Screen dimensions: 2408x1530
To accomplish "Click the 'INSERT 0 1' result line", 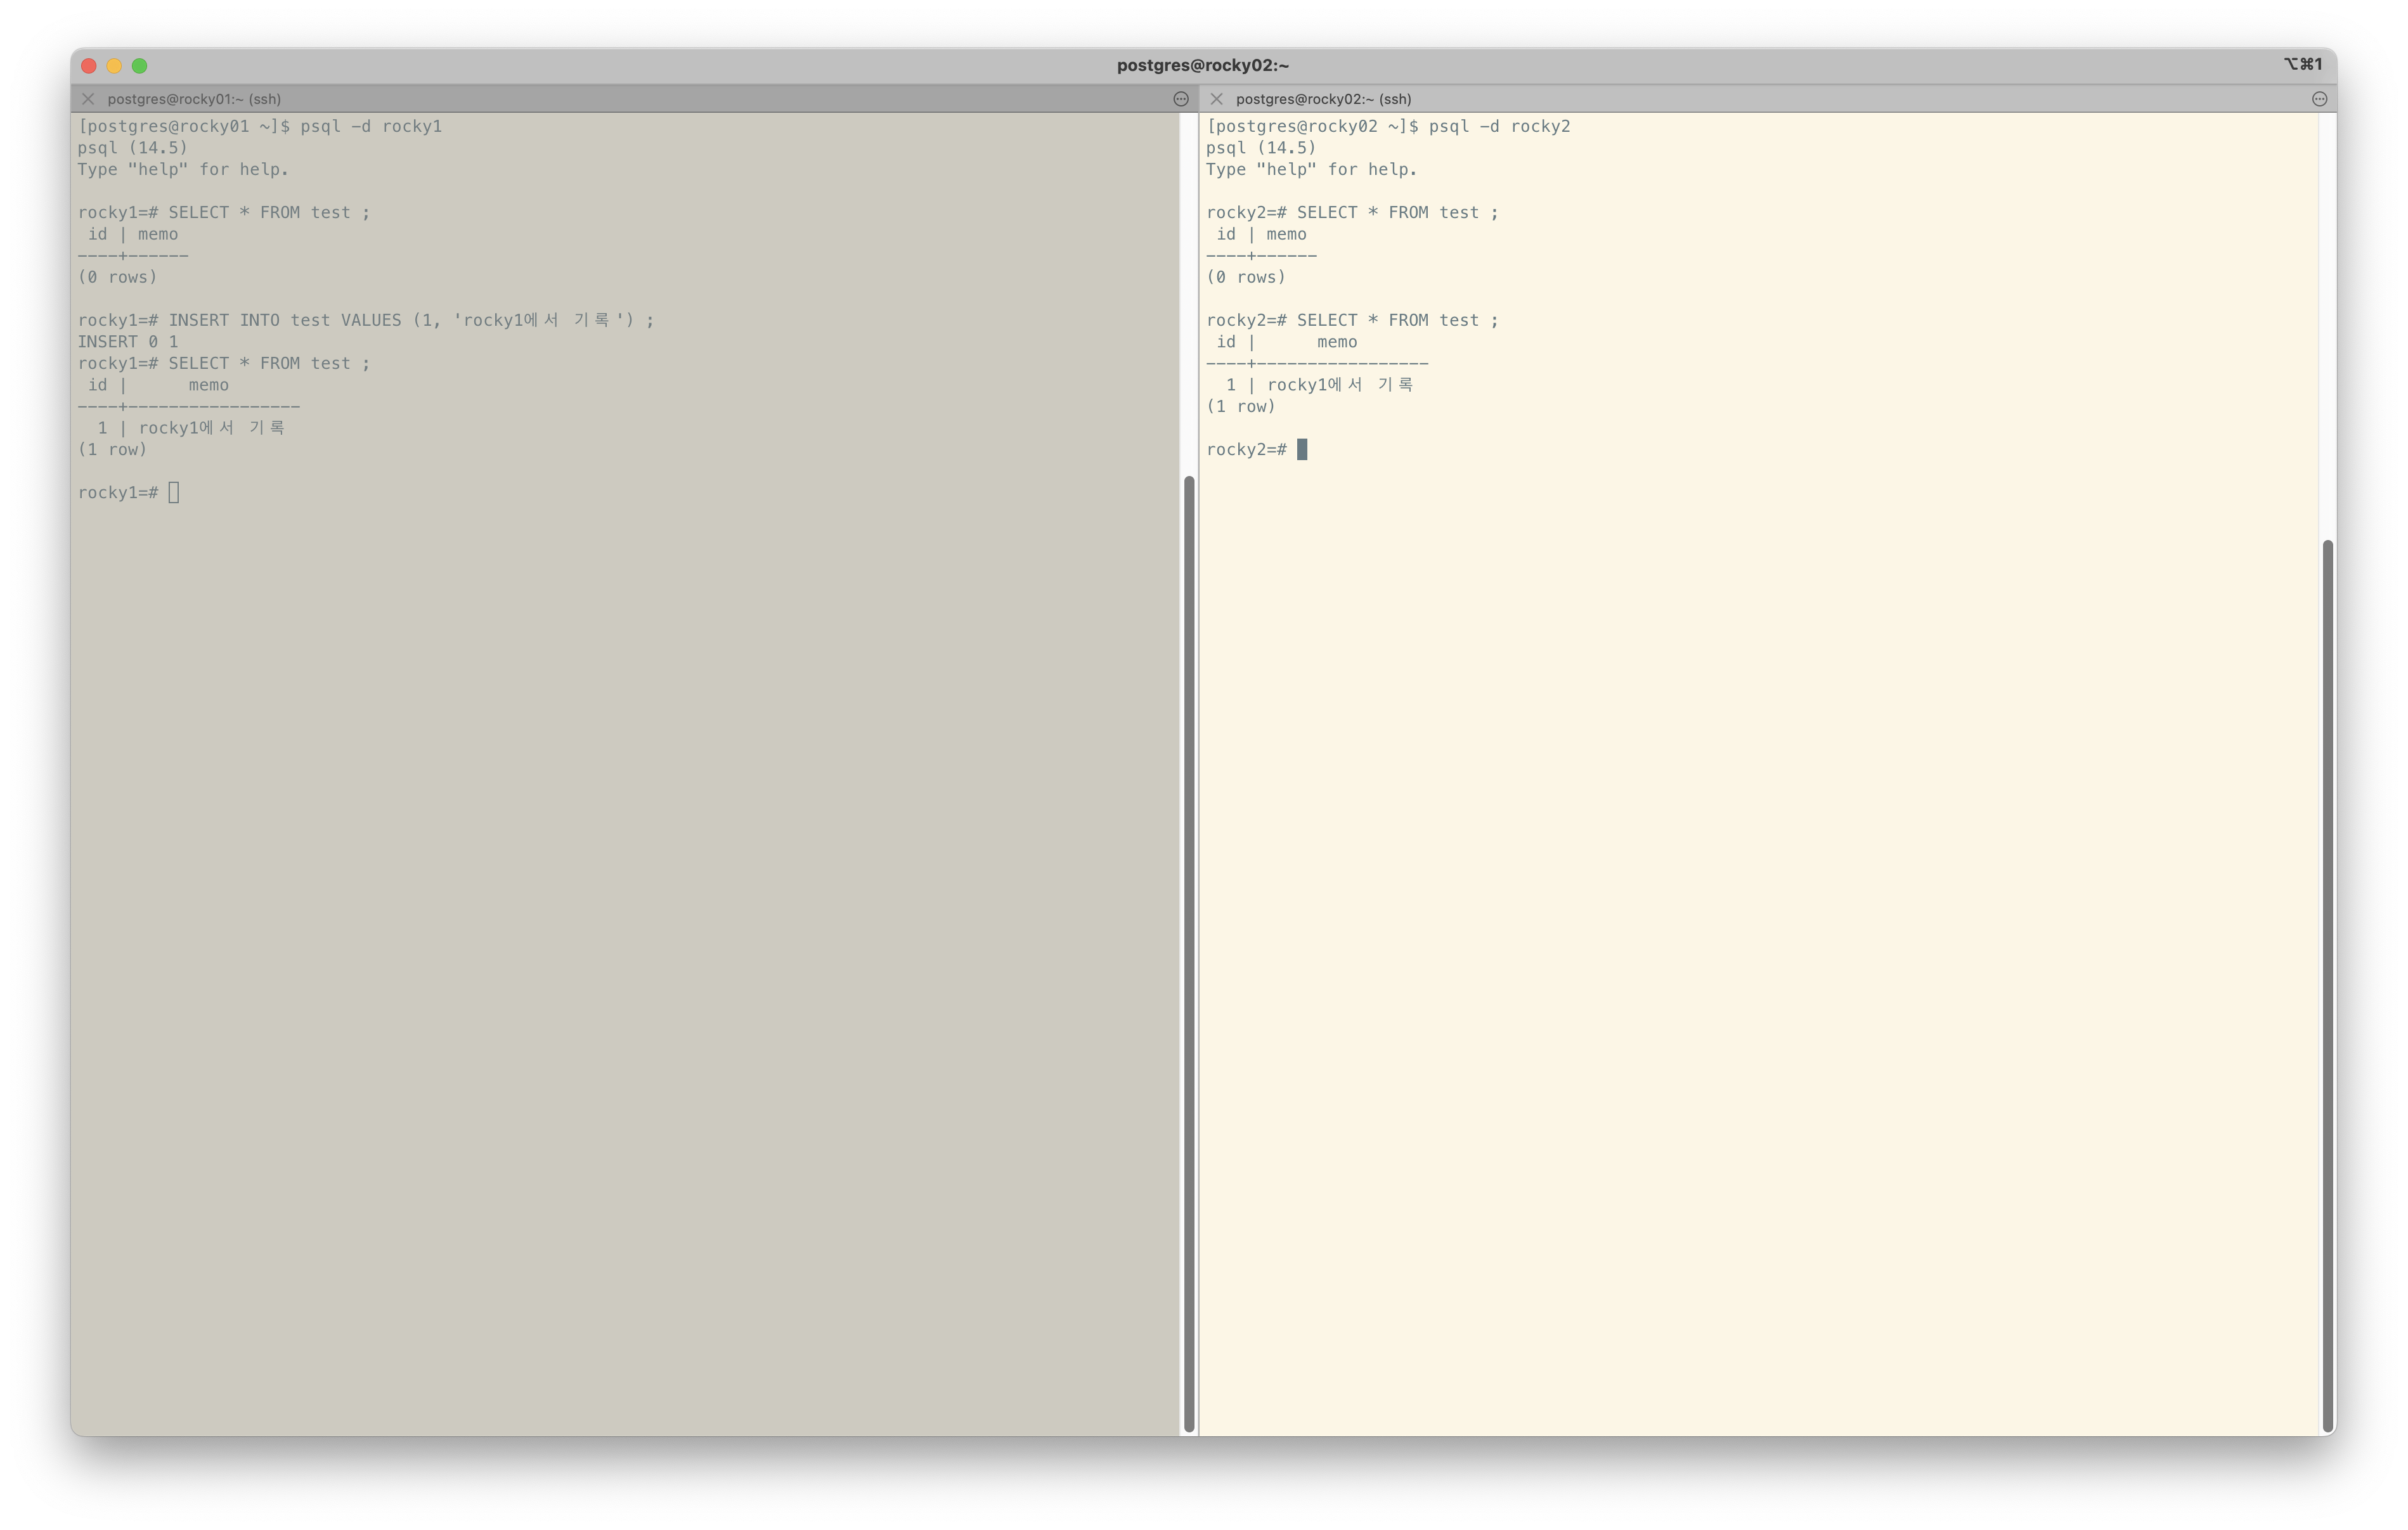I will [128, 342].
